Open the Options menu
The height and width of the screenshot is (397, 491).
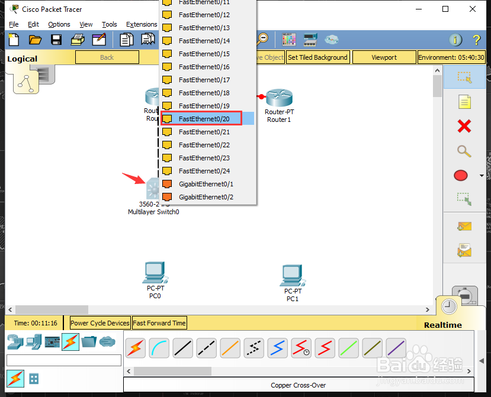(x=59, y=24)
